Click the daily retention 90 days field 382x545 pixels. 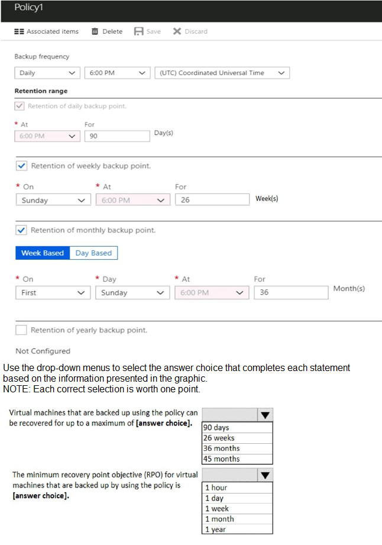click(x=117, y=136)
